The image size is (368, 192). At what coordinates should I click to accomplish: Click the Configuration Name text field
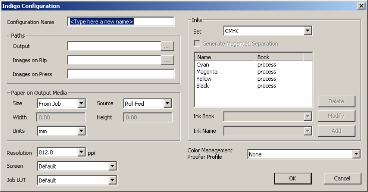[x=121, y=22]
